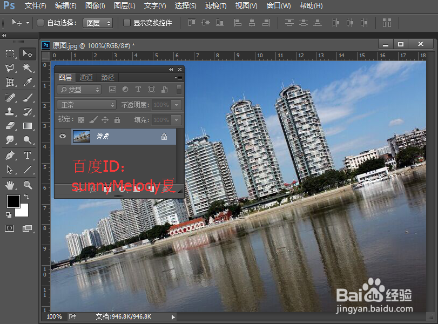Image resolution: width=438 pixels, height=324 pixels.
Task: Select the Move tool in toolbox
Action: click(28, 53)
